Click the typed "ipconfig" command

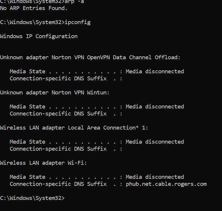(78, 23)
